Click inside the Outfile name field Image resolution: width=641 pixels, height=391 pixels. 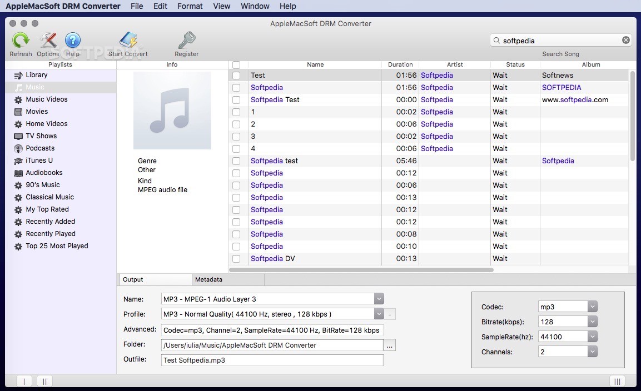tap(272, 359)
